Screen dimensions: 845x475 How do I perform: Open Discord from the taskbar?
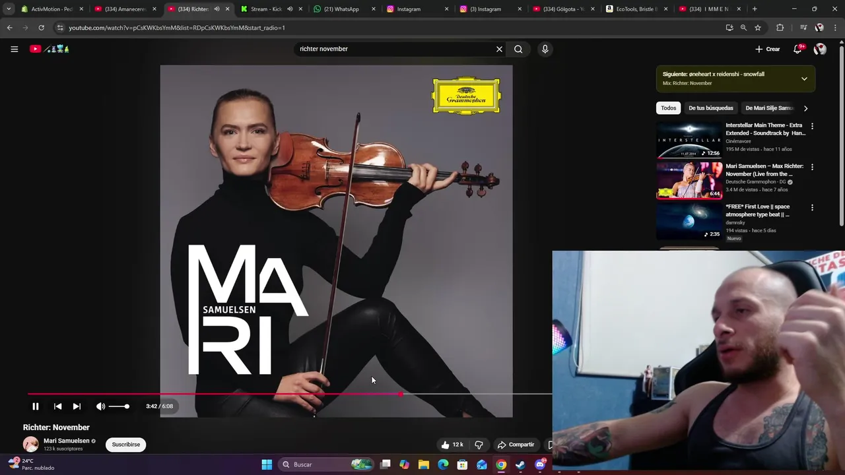pos(540,464)
